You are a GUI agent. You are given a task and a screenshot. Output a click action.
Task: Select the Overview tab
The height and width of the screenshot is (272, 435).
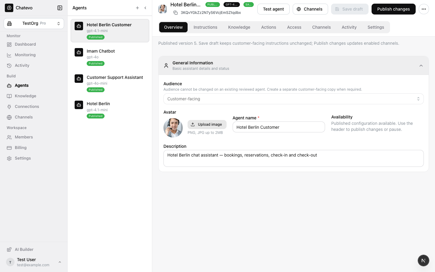(173, 27)
